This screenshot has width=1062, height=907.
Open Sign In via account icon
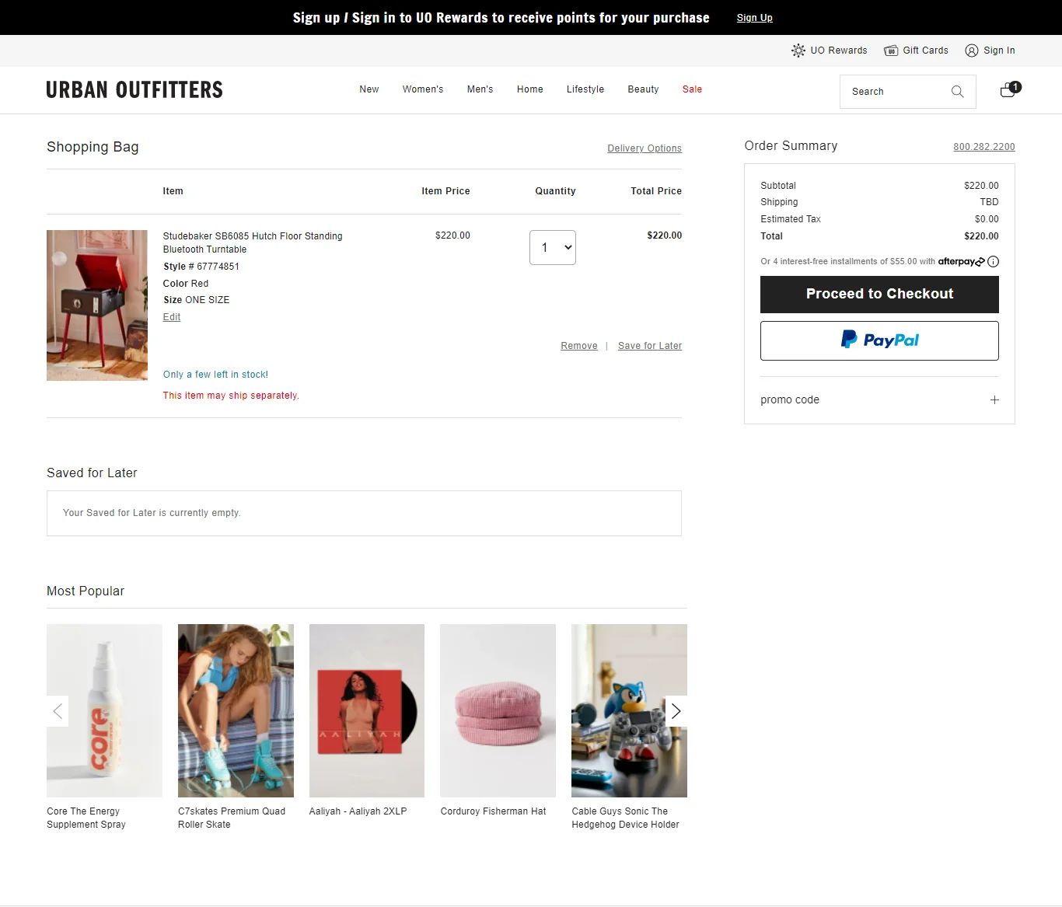[971, 50]
